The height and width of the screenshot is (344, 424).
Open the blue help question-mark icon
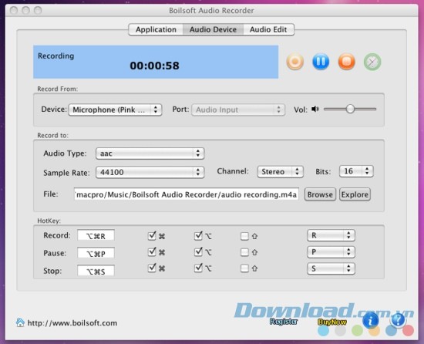(398, 320)
